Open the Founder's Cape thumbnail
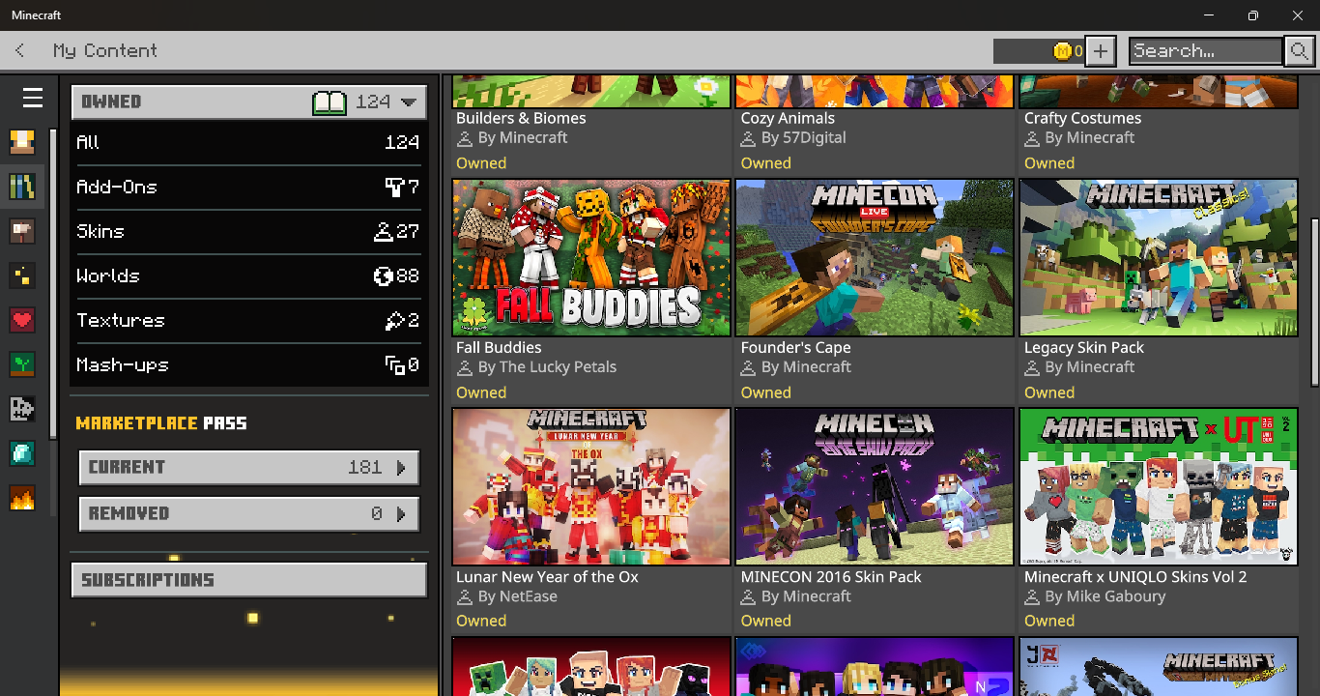Viewport: 1320px width, 696px height. click(x=875, y=257)
